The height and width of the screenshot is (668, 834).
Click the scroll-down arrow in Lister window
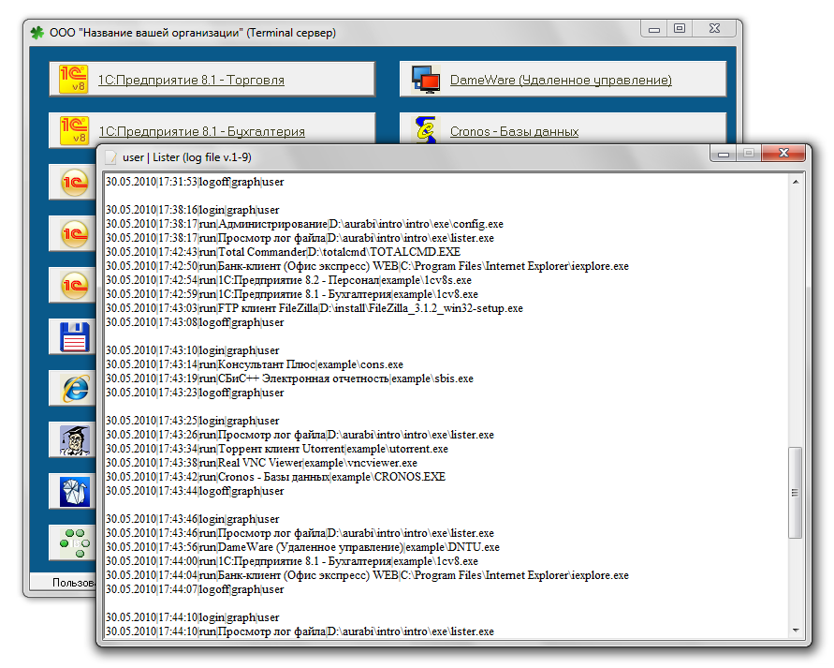click(796, 631)
